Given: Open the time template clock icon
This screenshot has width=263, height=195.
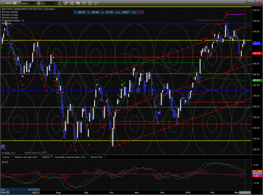Looking at the screenshot, I should (60, 3).
